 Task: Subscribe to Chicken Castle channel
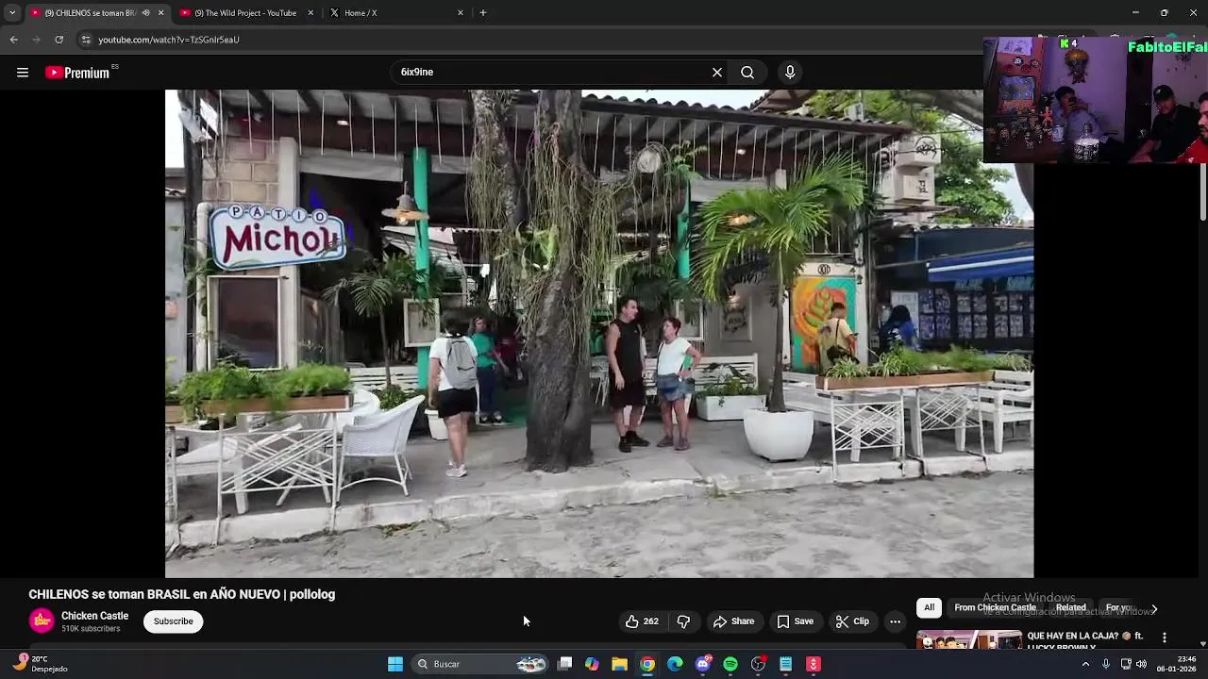[174, 621]
